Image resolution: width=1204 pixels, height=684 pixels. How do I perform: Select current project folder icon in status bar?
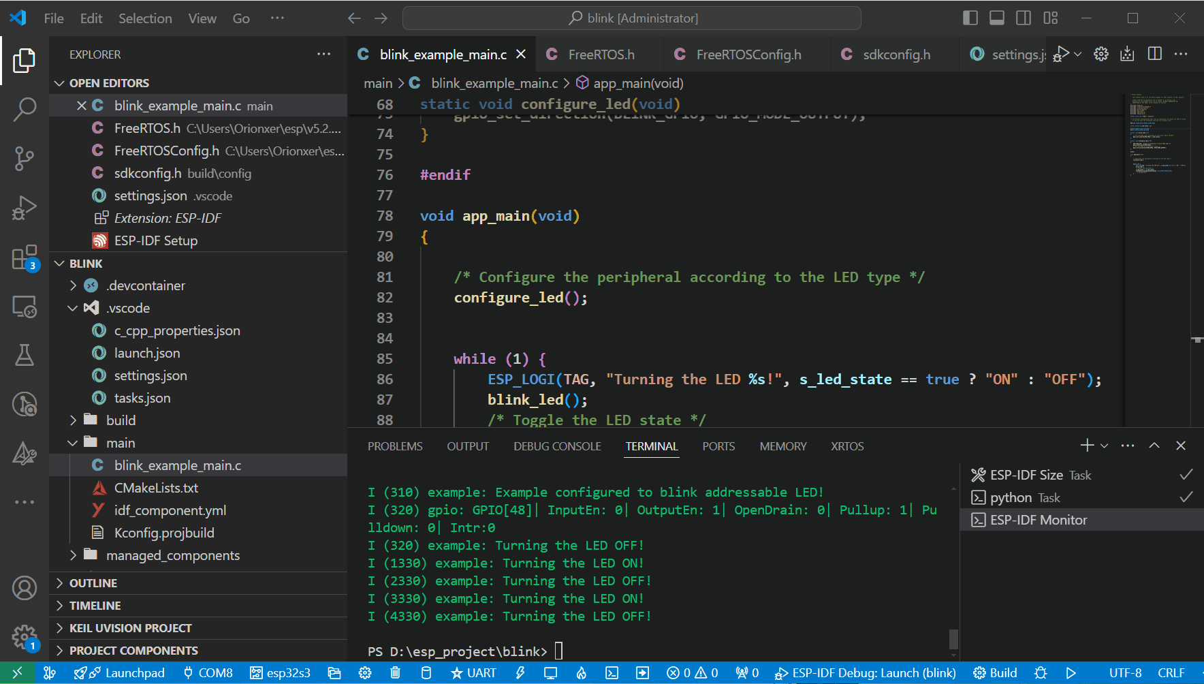click(334, 673)
